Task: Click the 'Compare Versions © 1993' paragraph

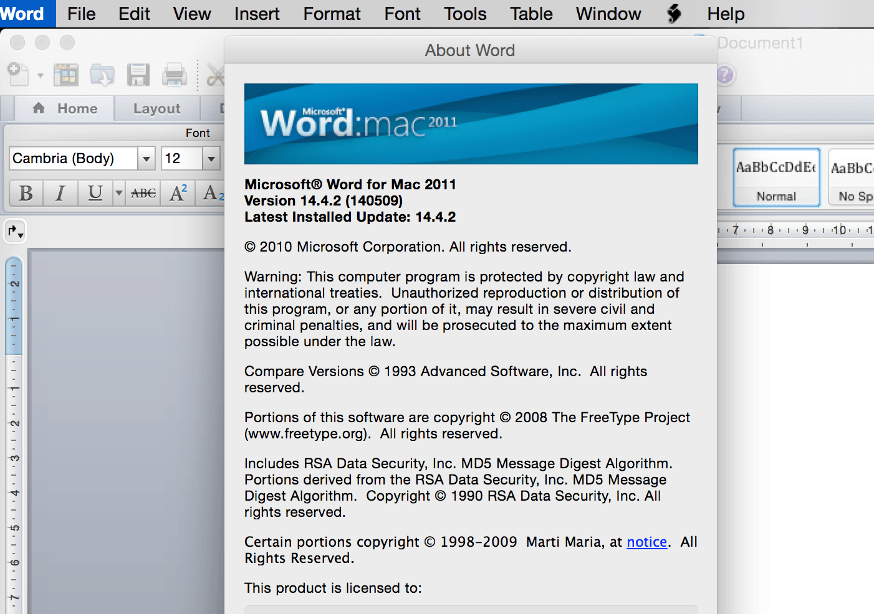Action: 446,379
